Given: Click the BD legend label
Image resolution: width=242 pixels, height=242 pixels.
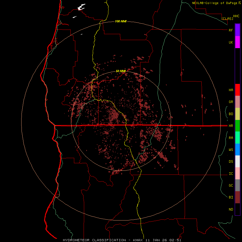Looking at the screenshot, I should [x=231, y=114].
